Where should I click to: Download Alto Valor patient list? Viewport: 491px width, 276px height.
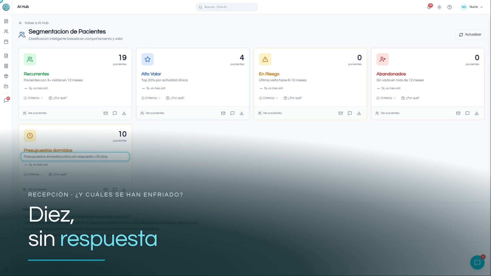242,113
